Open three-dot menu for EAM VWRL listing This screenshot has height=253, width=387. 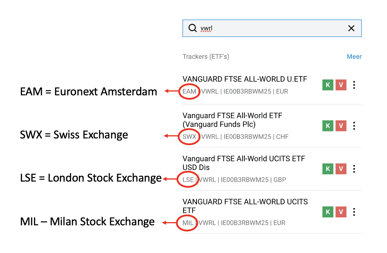[x=354, y=85]
